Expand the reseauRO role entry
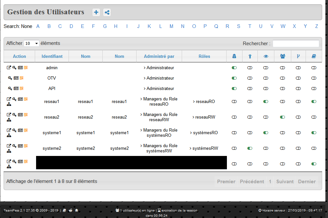Viewport: 328px width, 218px height. pos(204,101)
